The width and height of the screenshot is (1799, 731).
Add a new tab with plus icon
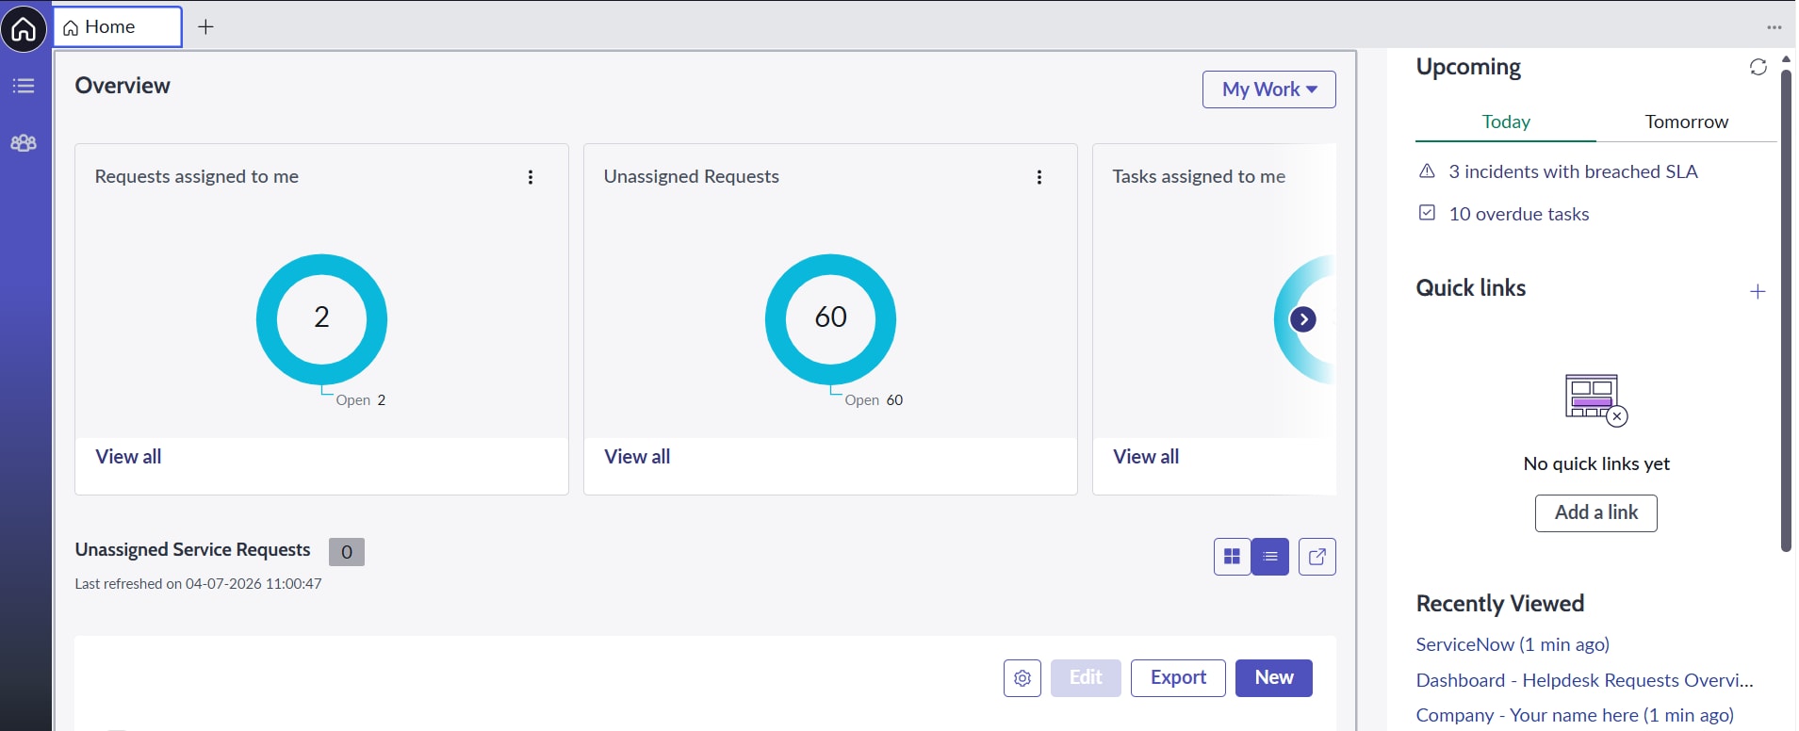(205, 27)
